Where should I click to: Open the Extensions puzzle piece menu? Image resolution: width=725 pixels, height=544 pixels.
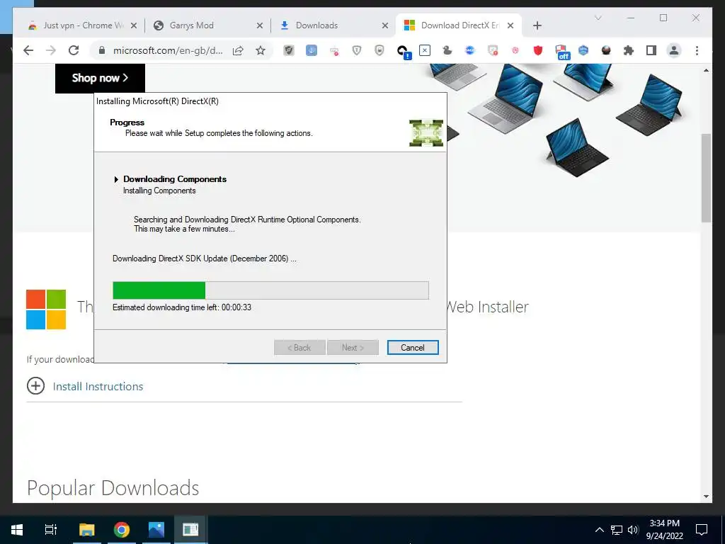[629, 50]
